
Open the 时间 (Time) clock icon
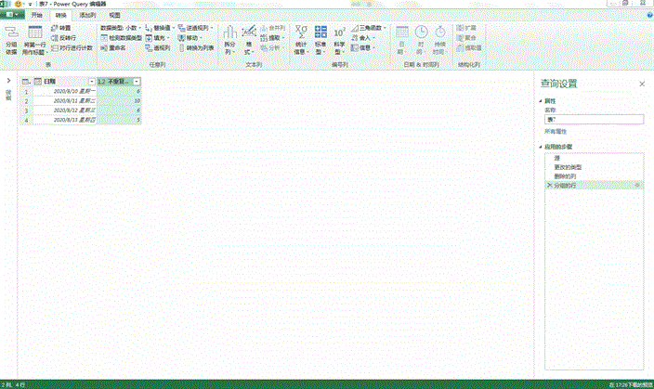click(421, 39)
